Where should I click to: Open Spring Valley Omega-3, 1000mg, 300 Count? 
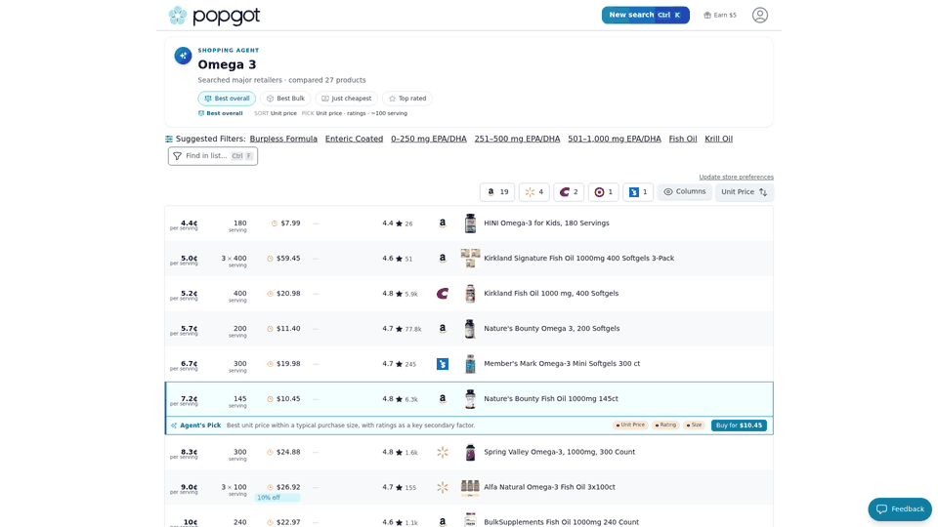coord(559,452)
